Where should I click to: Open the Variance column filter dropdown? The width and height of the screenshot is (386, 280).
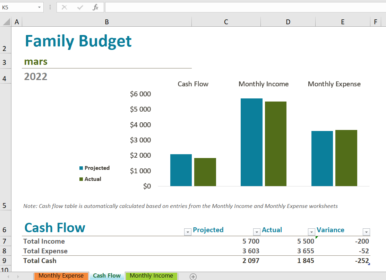(x=366, y=232)
